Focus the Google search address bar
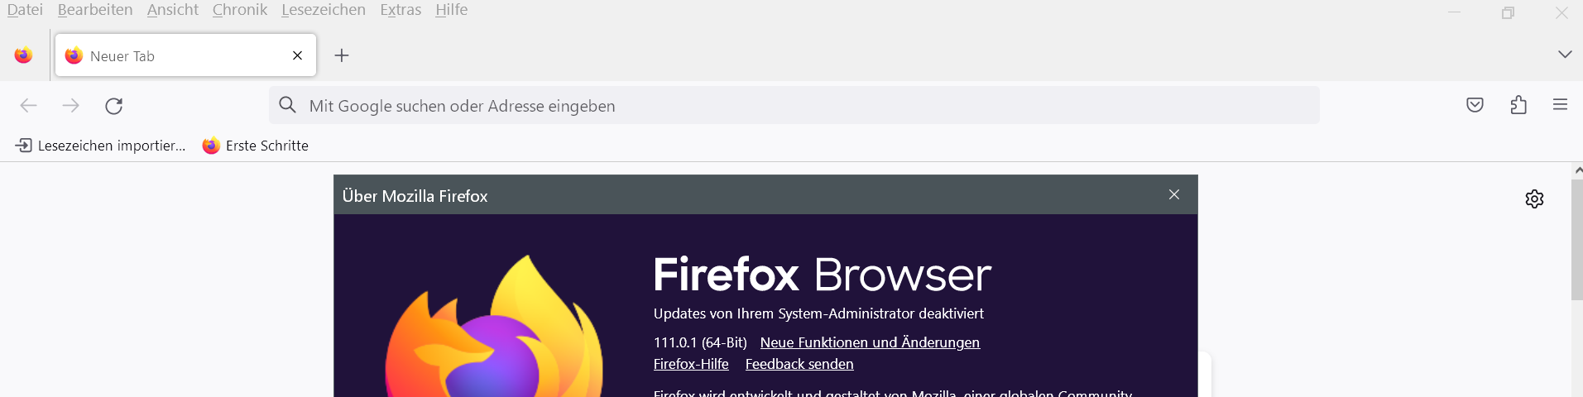Image resolution: width=1583 pixels, height=397 pixels. (x=794, y=106)
